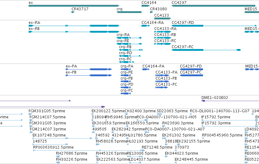Select the IP15792.3prime EST label

coord(216,123)
